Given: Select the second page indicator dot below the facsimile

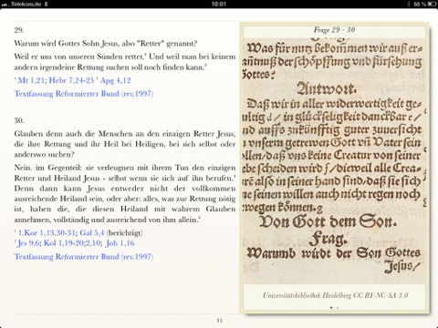Looking at the screenshot, I should (338, 308).
